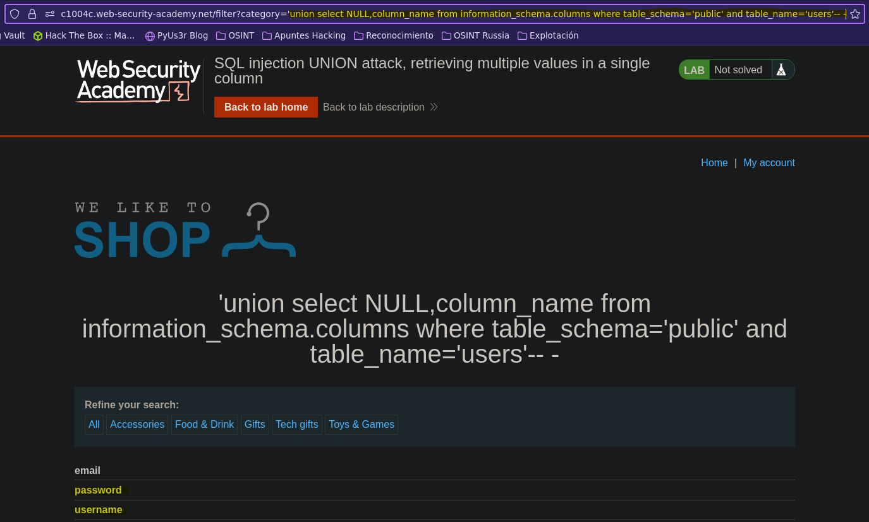Image resolution: width=869 pixels, height=522 pixels.
Task: Select the Accessories category filter
Action: 137,424
